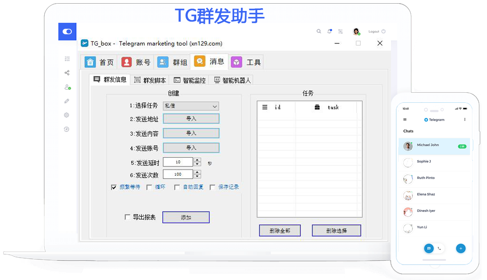Image resolution: width=487 pixels, height=280 pixels.
Task: Increase 发送延时 with the up arrow
Action: coord(198,160)
